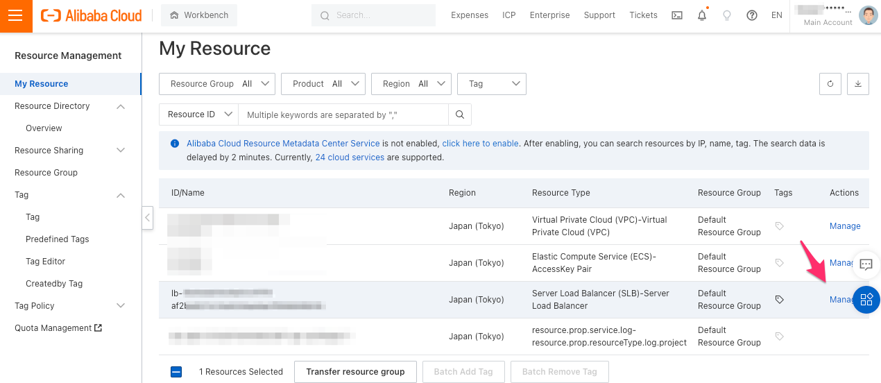Click the help question mark icon
The width and height of the screenshot is (881, 383).
[752, 15]
